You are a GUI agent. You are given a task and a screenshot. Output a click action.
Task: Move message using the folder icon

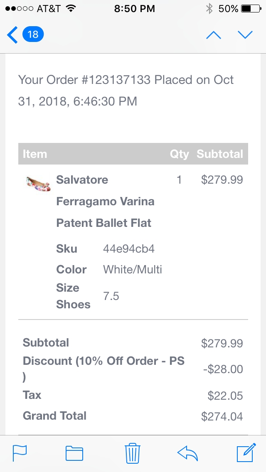pos(74,453)
